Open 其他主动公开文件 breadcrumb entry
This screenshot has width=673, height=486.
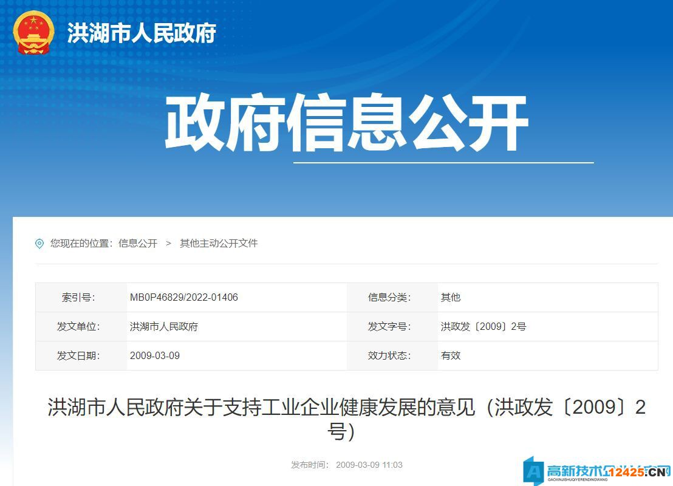218,243
